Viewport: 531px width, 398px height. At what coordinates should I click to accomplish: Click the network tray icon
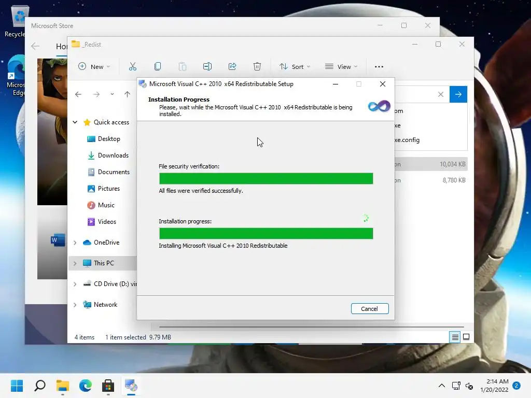(456, 386)
